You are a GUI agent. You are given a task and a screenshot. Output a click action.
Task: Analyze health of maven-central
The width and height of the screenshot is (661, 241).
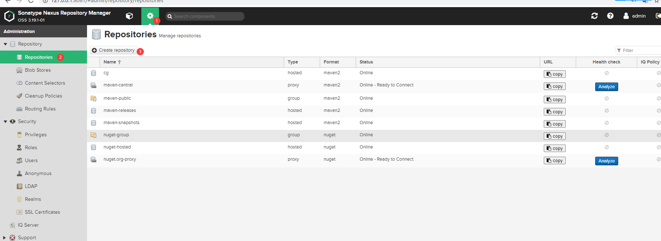pyautogui.click(x=606, y=87)
